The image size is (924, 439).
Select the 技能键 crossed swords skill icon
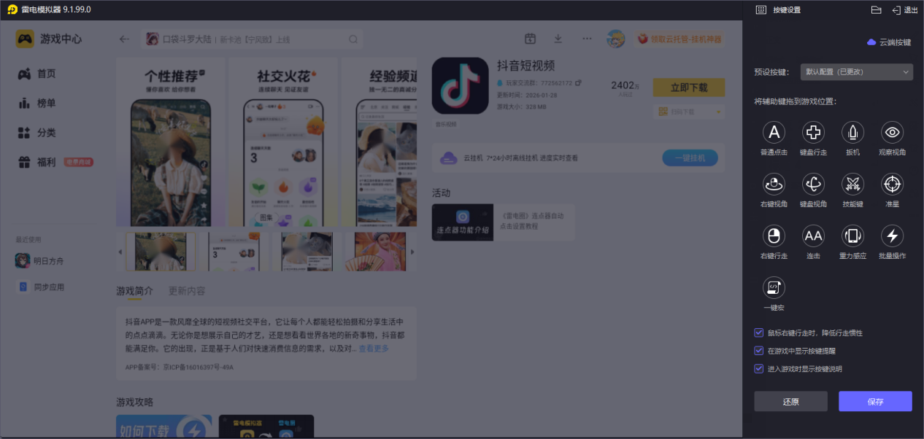(852, 184)
